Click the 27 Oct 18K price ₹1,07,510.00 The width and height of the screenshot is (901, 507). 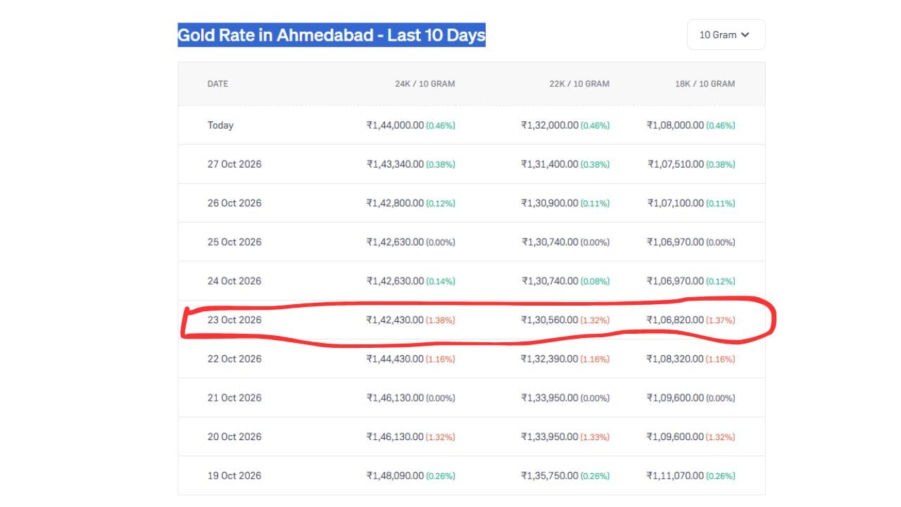point(676,164)
